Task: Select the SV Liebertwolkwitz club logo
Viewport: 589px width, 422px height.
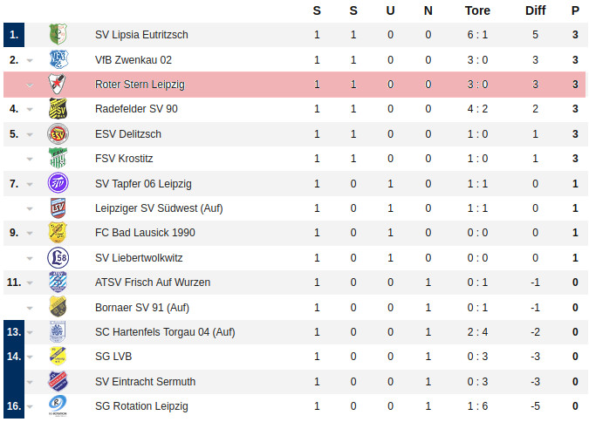Action: pyautogui.click(x=58, y=257)
